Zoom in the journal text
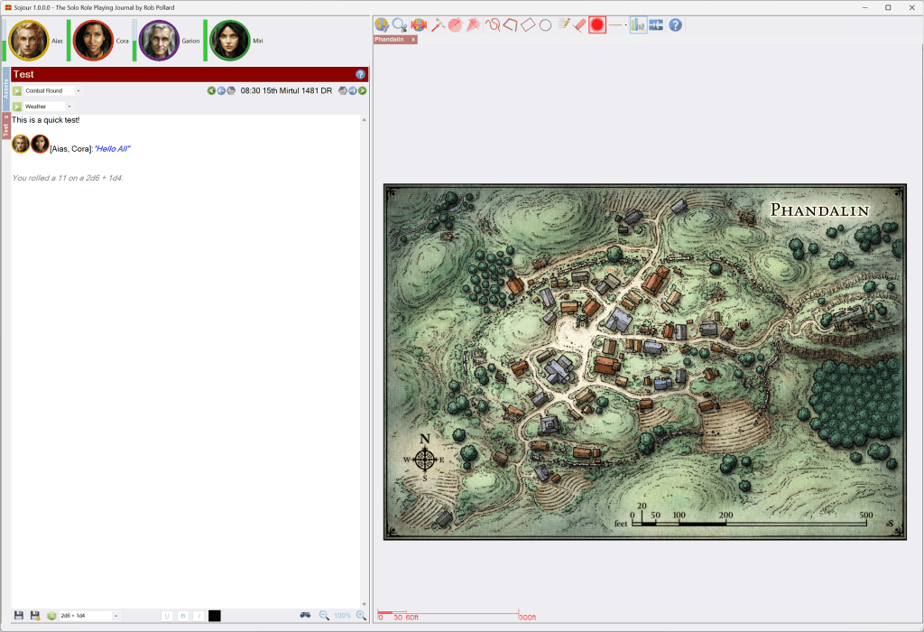The height and width of the screenshot is (632, 924). [x=361, y=616]
